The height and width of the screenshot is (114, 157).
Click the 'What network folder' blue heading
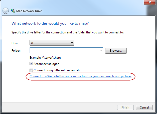[50, 23]
